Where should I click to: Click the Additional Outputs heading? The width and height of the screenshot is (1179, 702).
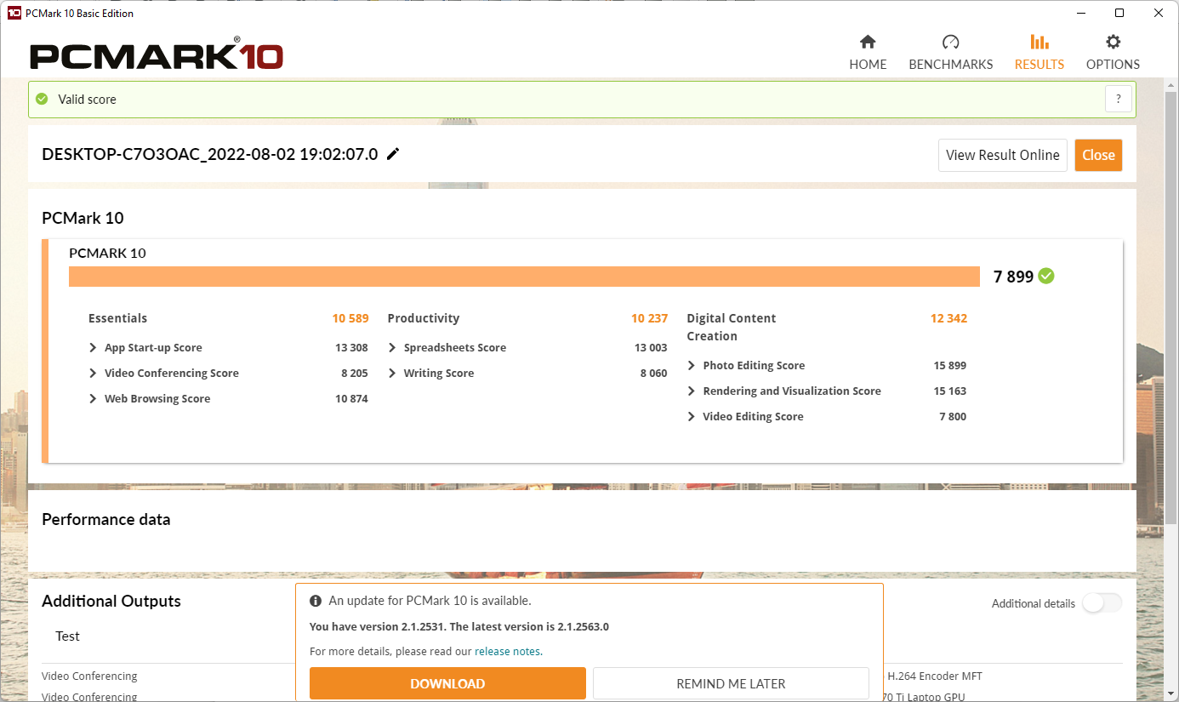[x=111, y=601]
